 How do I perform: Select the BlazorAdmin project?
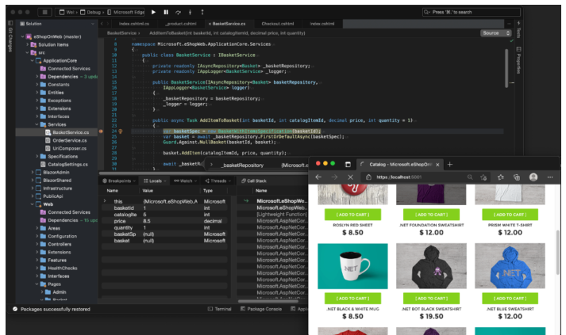point(56,172)
